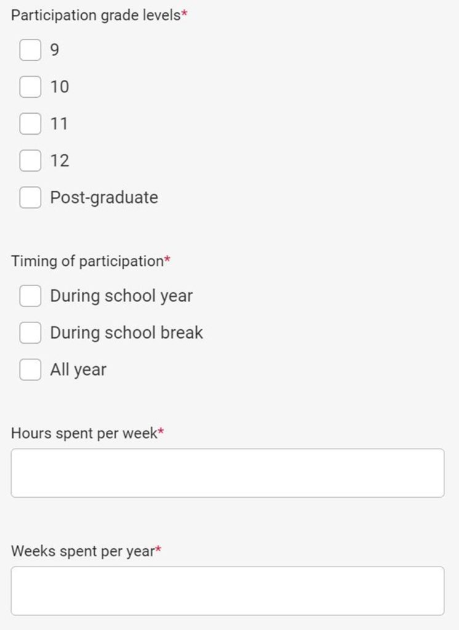Click in the Hours spent per week field
Image resolution: width=459 pixels, height=630 pixels.
point(228,472)
